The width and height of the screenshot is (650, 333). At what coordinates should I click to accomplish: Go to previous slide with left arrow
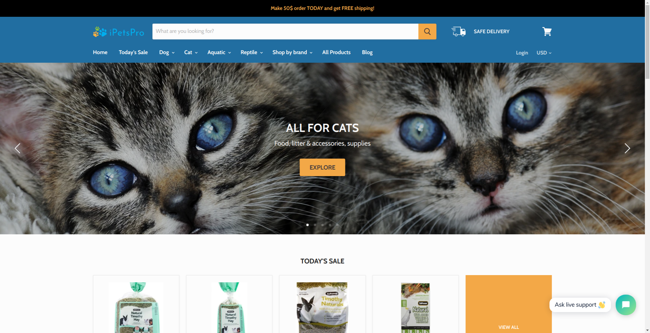(x=17, y=148)
